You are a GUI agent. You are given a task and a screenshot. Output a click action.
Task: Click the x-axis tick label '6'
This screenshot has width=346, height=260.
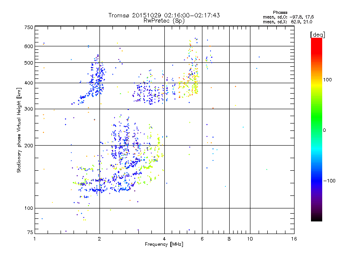[x=202, y=239]
